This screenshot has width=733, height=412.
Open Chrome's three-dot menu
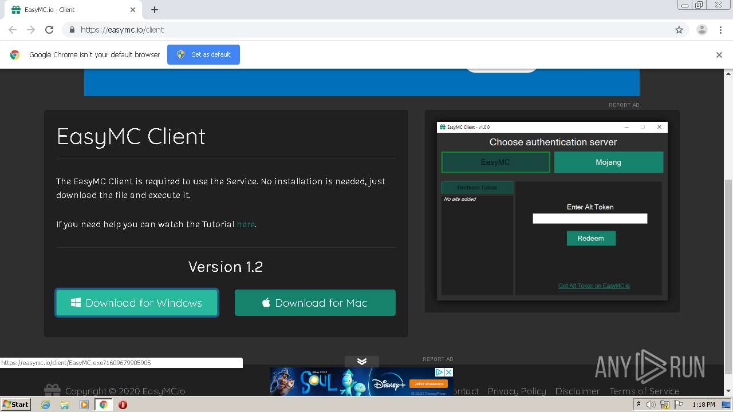(x=721, y=30)
